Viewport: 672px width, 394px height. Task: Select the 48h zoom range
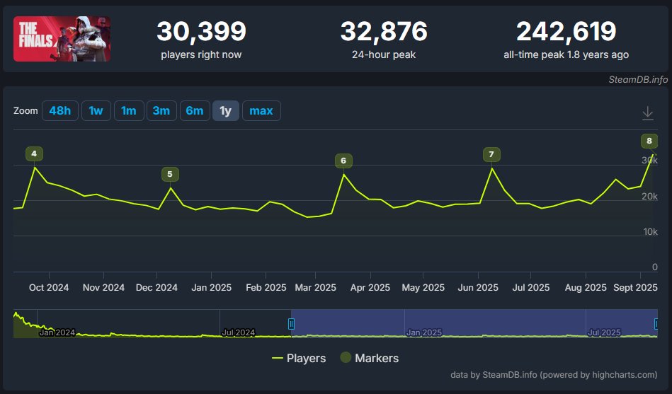[x=60, y=111]
